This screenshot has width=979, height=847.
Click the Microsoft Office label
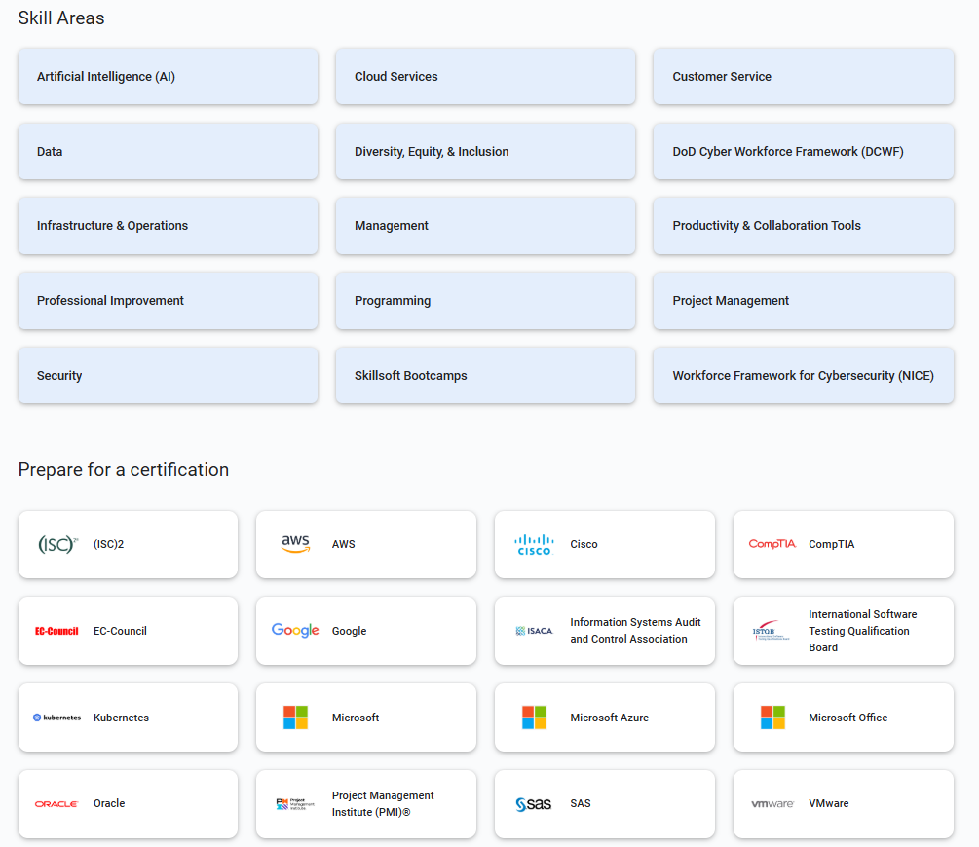tap(847, 718)
